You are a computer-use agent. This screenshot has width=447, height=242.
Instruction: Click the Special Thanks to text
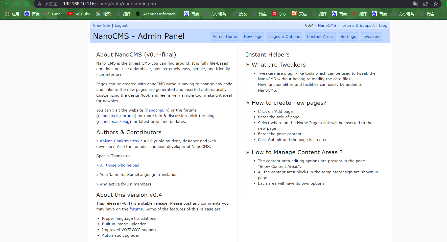(x=113, y=156)
